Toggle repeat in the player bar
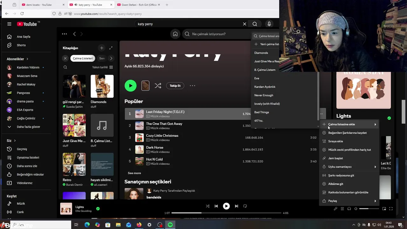 point(245,206)
